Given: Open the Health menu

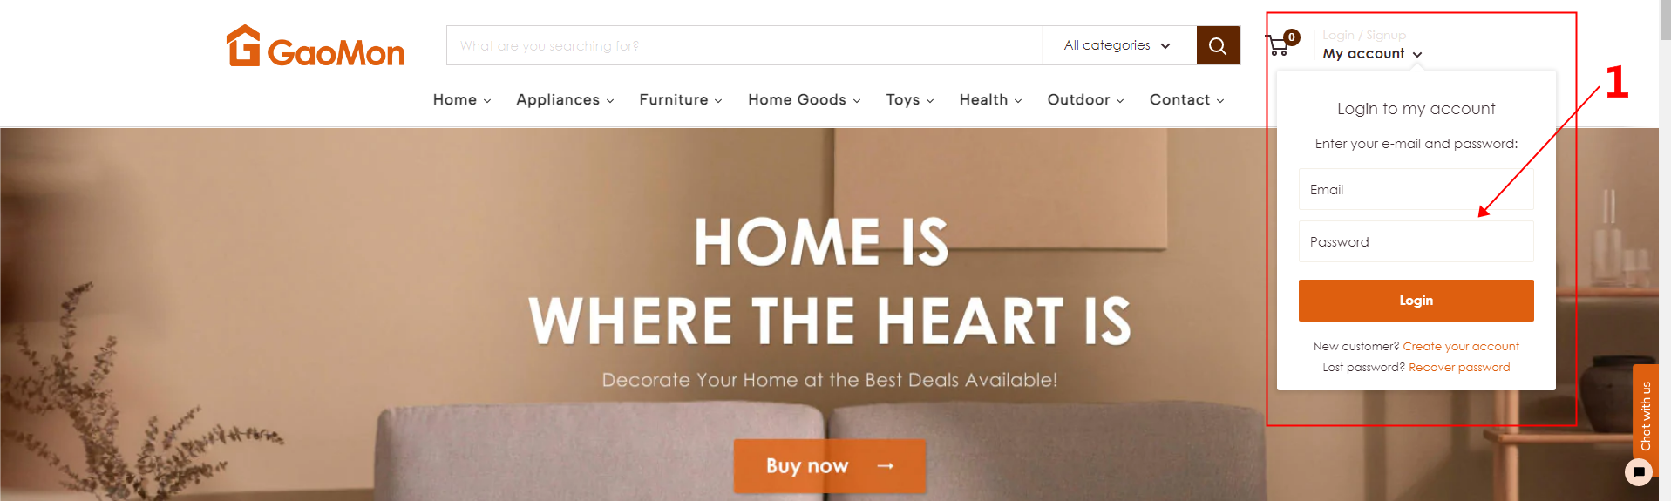Looking at the screenshot, I should click(991, 100).
